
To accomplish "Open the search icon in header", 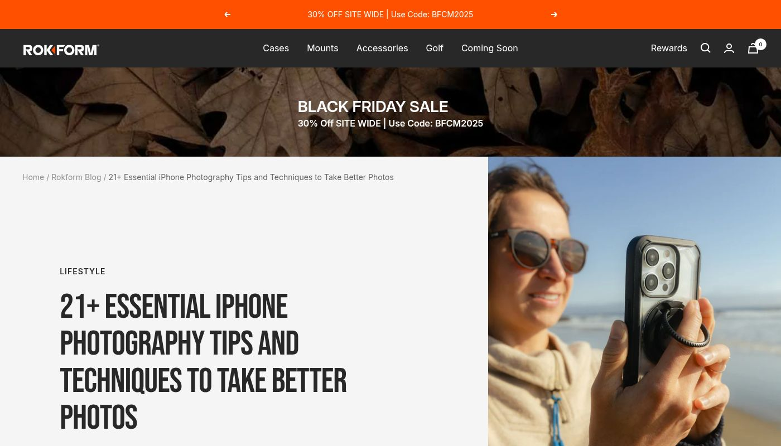I will 706,48.
